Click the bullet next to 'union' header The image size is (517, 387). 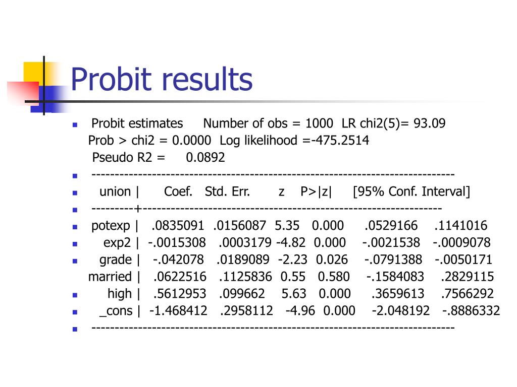tap(75, 193)
